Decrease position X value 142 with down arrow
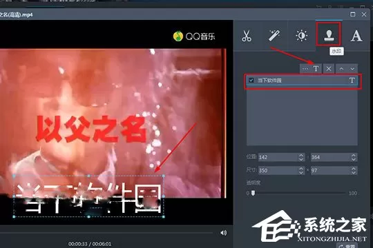This screenshot has width=373, height=248. click(x=301, y=159)
